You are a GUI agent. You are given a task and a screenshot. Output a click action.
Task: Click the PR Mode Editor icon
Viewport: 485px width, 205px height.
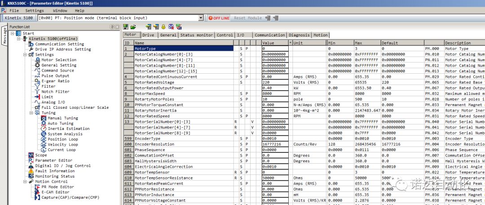(37, 187)
